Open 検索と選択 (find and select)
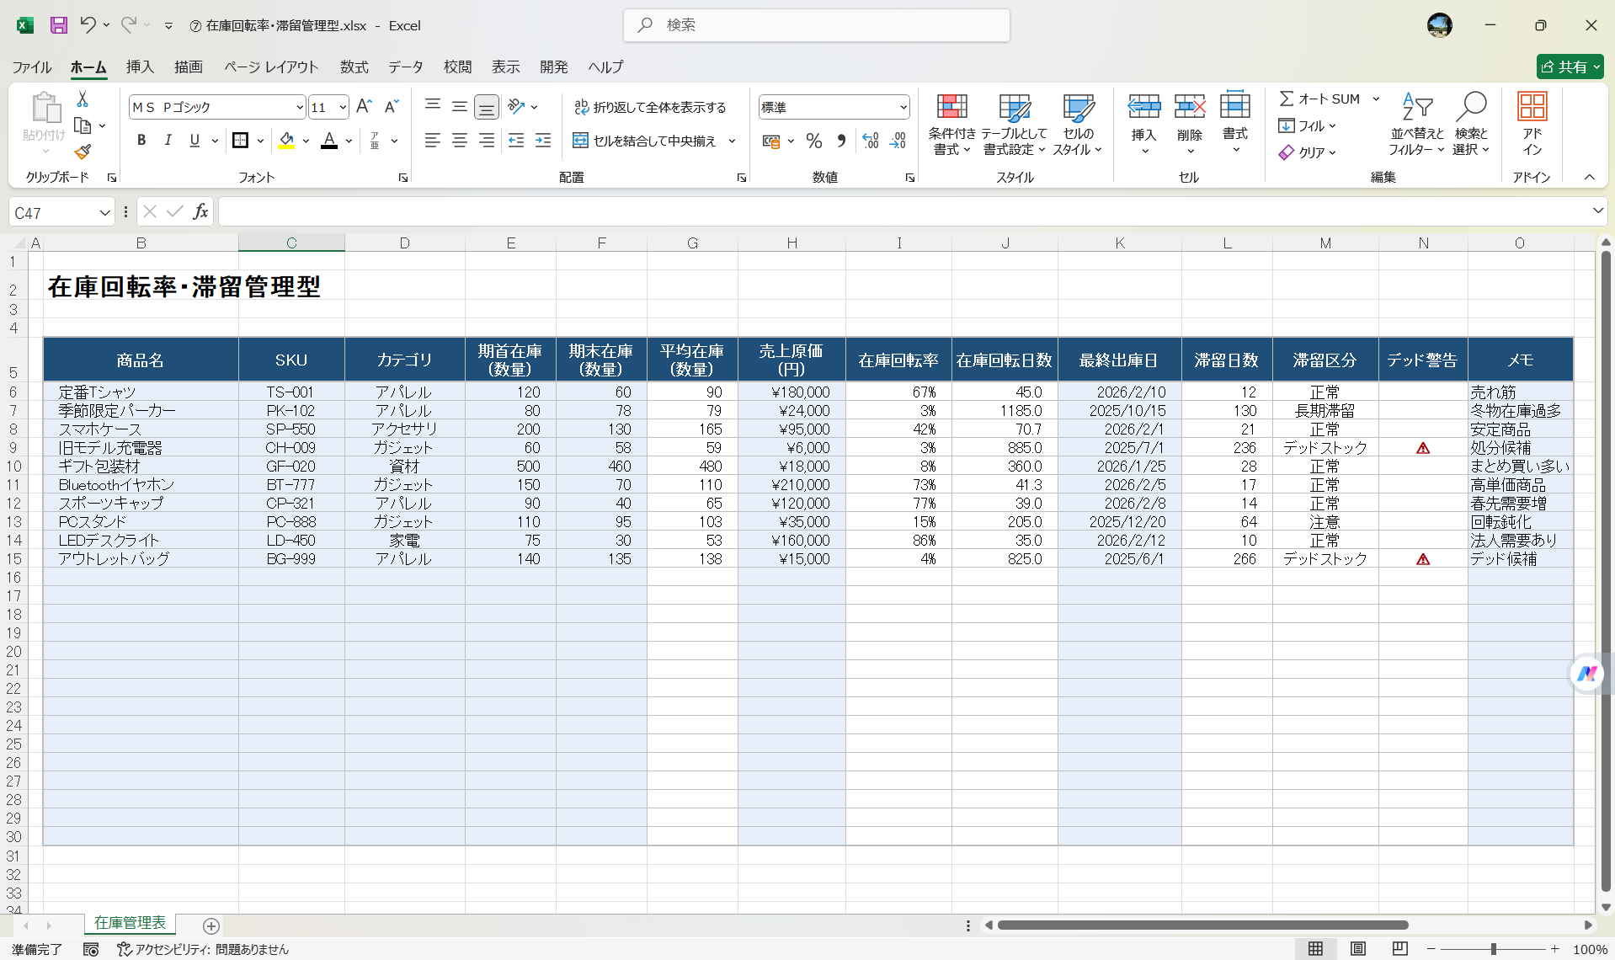 pos(1471,126)
